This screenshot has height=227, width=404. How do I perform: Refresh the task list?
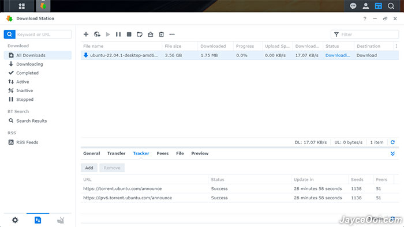tap(392, 142)
